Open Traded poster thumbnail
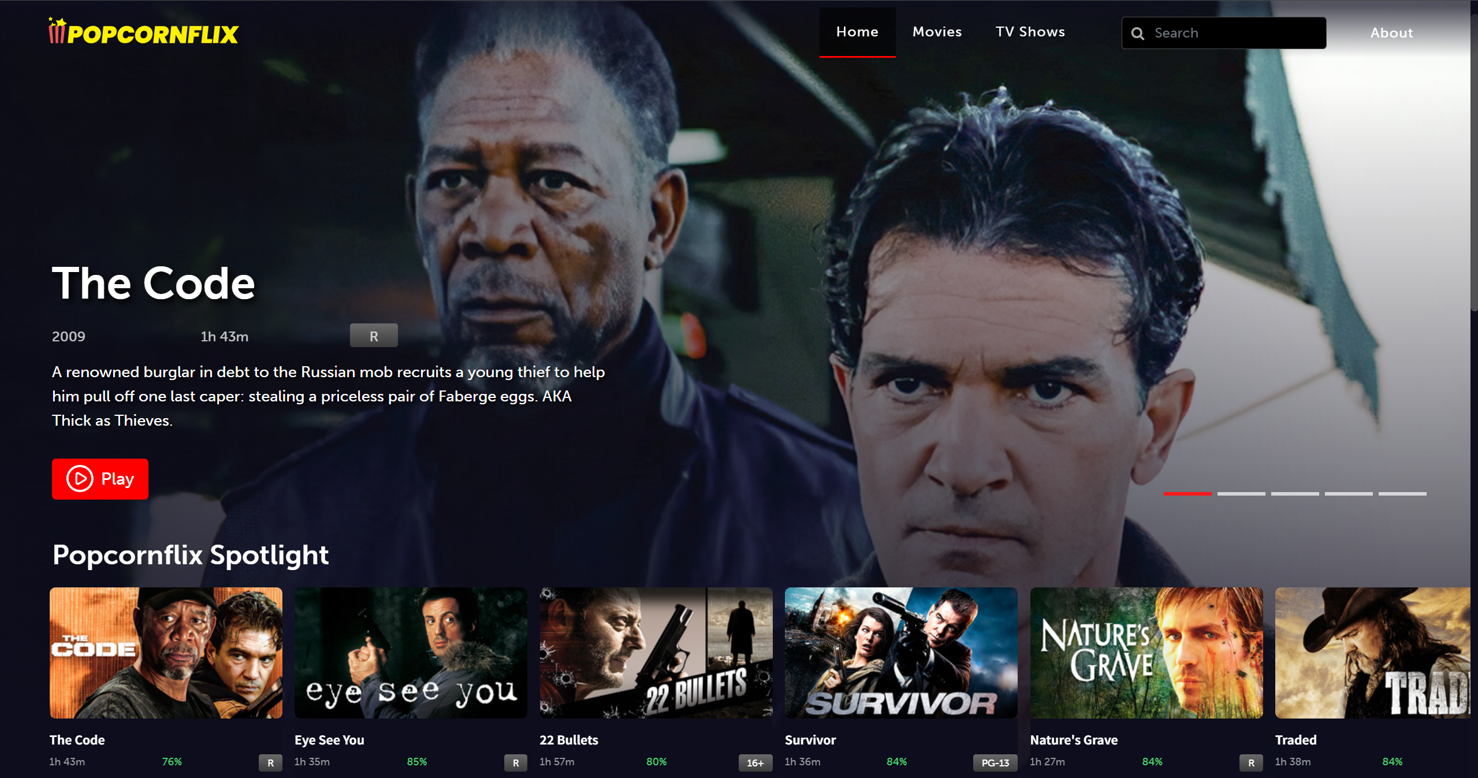Image resolution: width=1478 pixels, height=778 pixels. pos(1372,653)
